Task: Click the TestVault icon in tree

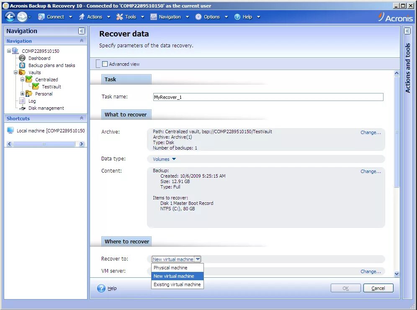Action: click(x=35, y=86)
